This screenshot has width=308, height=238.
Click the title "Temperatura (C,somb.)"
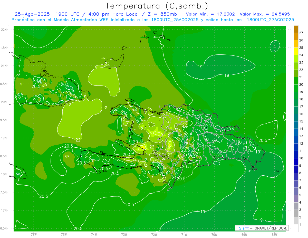tap(157, 6)
